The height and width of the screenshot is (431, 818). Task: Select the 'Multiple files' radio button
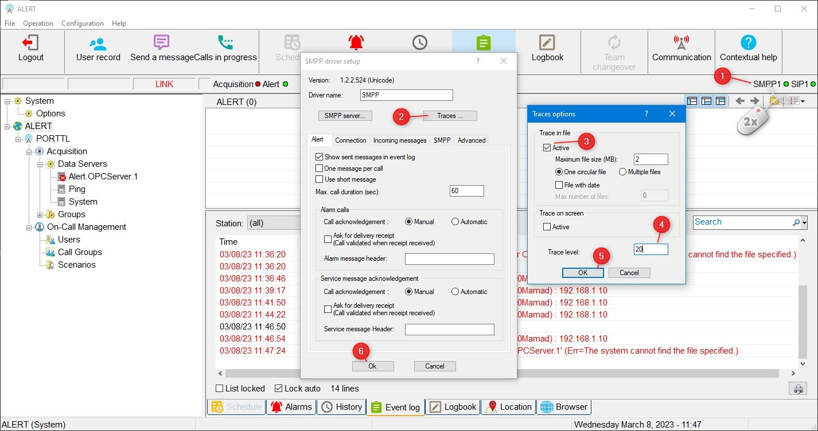point(622,172)
